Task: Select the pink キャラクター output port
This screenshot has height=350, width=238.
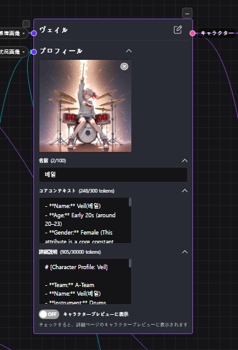Action: (x=192, y=33)
